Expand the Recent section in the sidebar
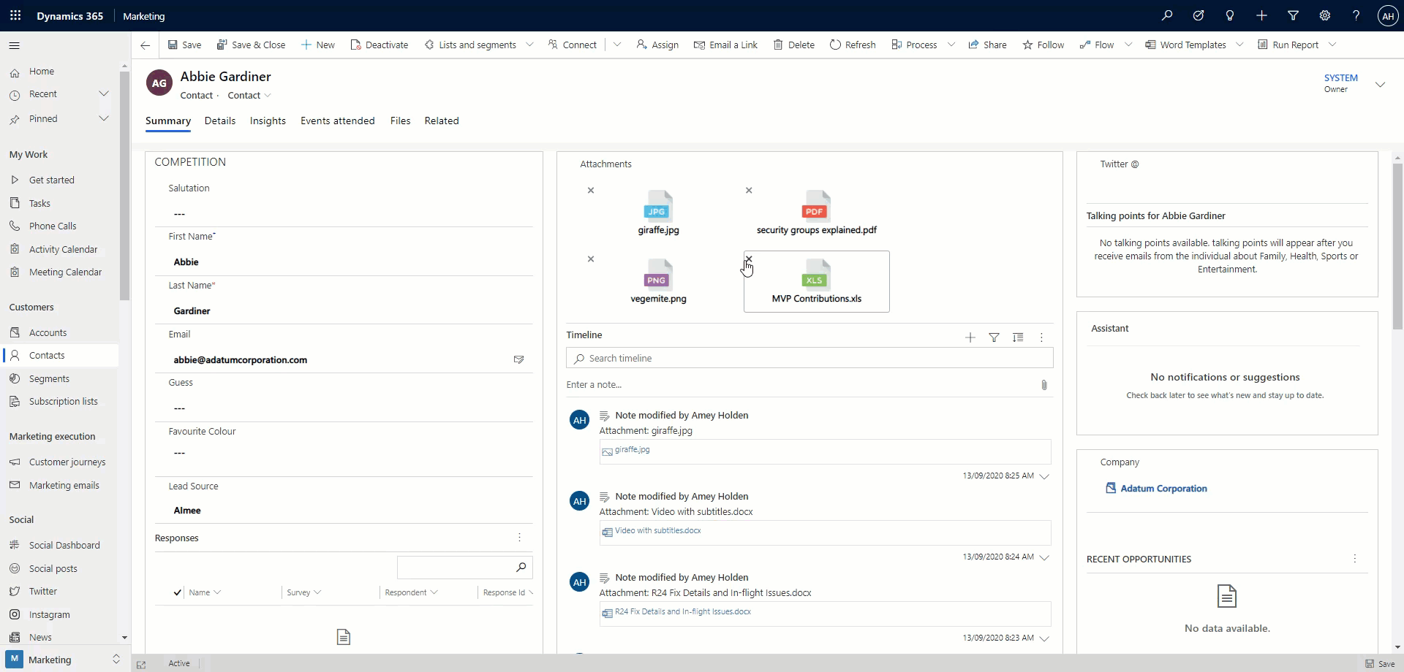The image size is (1404, 672). (104, 94)
